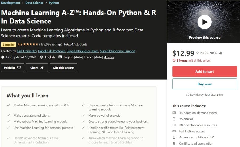
Task: Open the Python breadcrumb topic
Action: pyautogui.click(x=54, y=3)
